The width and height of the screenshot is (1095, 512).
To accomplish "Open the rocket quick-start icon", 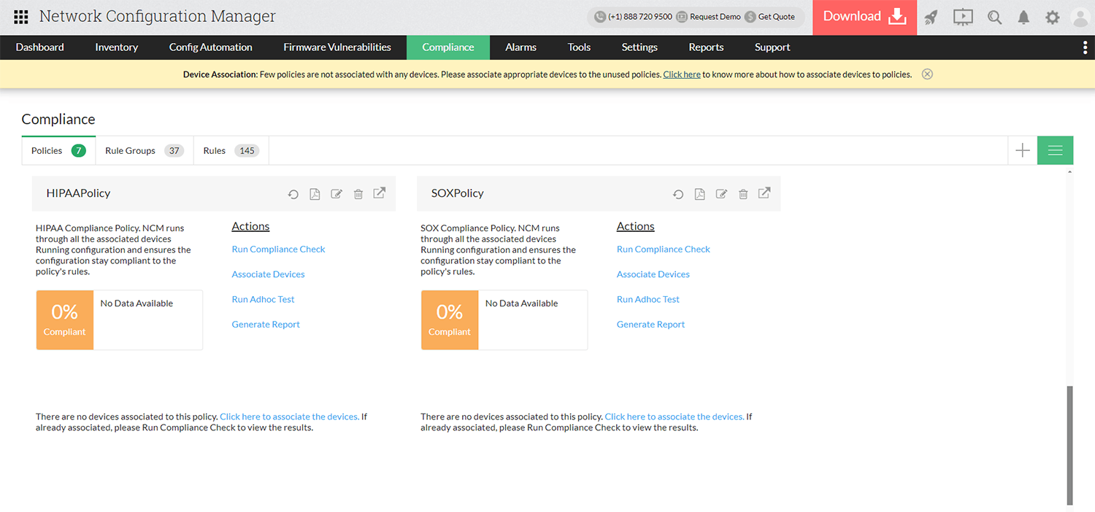I will 931,18.
